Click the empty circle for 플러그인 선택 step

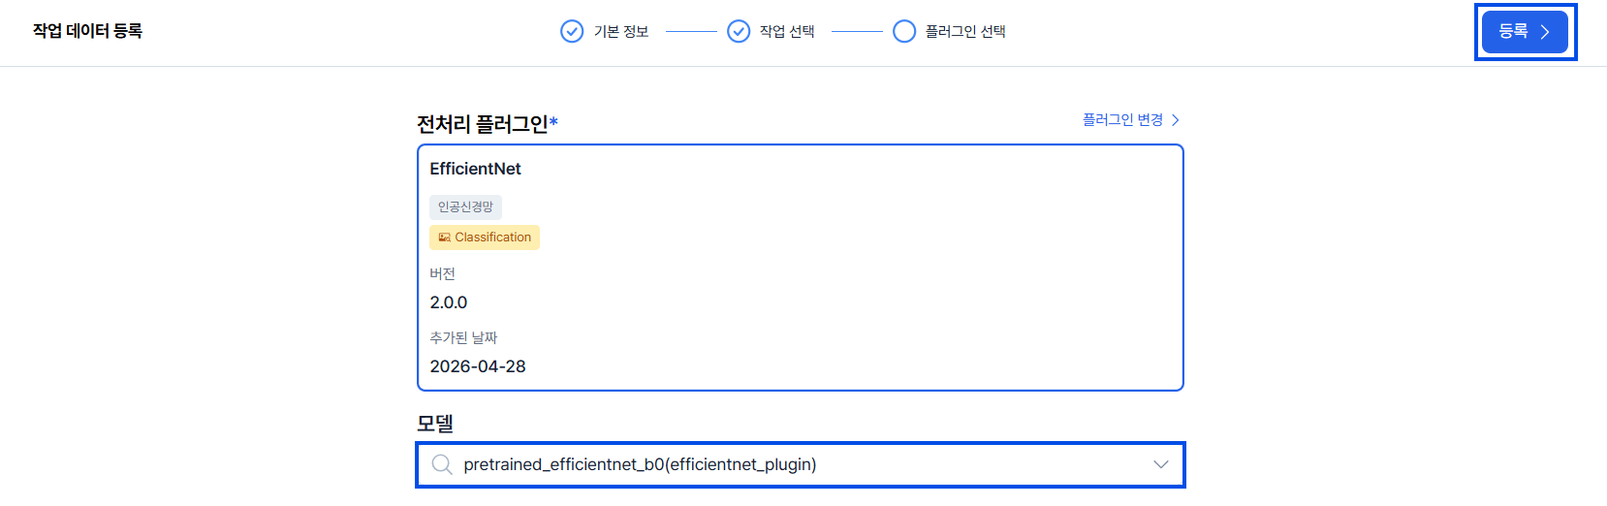pyautogui.click(x=904, y=32)
